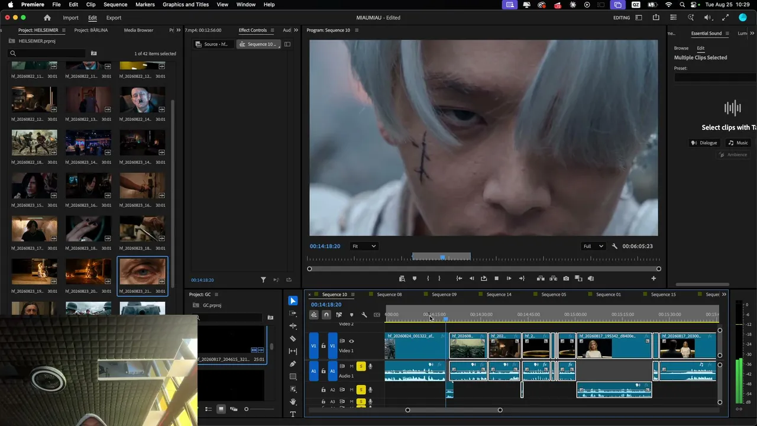The width and height of the screenshot is (757, 426).
Task: Select the Pen tool
Action: [x=293, y=364]
